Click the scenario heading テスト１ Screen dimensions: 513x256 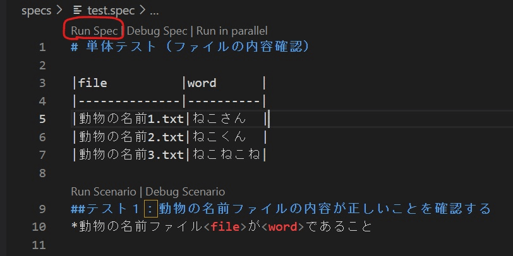pos(281,208)
